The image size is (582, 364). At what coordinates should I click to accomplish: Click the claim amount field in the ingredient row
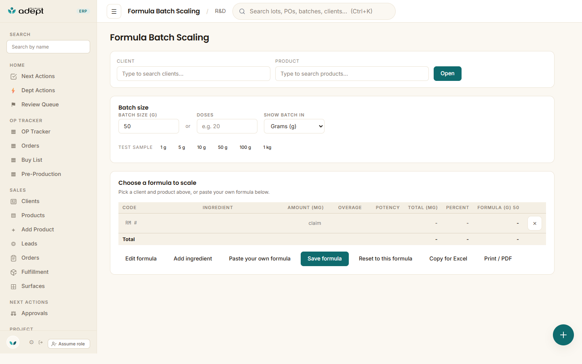[306, 223]
